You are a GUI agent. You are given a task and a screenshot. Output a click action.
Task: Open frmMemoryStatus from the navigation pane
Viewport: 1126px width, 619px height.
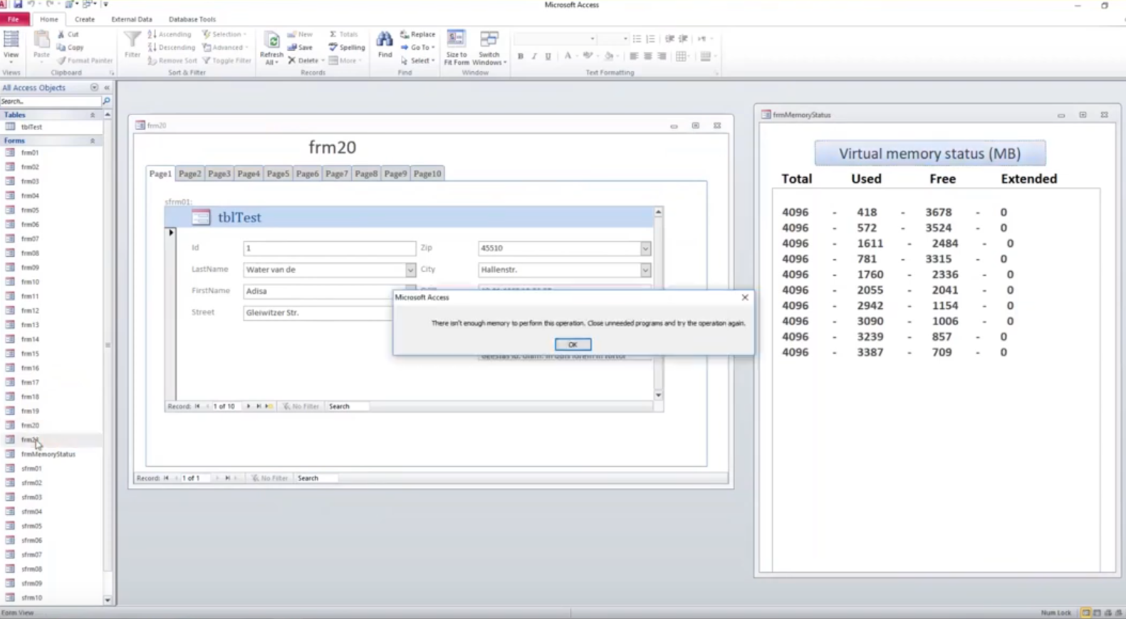click(48, 454)
